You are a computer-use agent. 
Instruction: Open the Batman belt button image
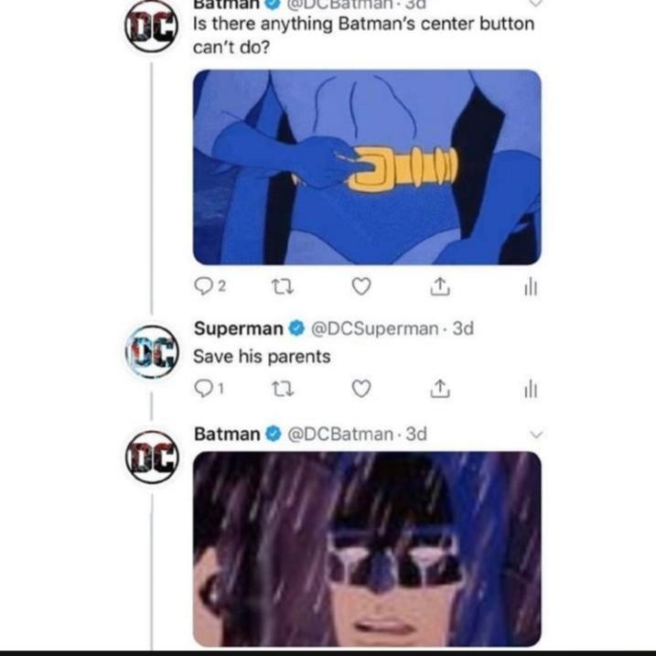[367, 167]
